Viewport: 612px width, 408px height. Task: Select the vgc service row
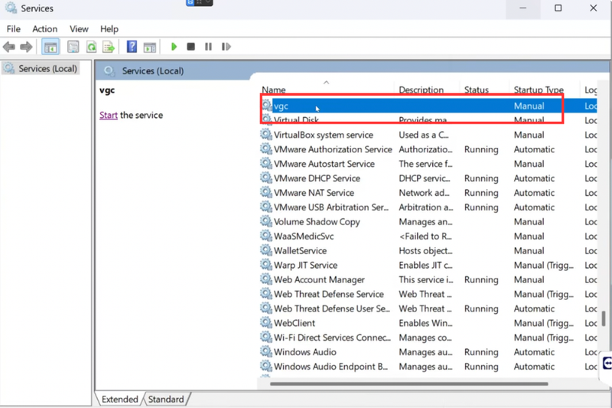(428, 106)
